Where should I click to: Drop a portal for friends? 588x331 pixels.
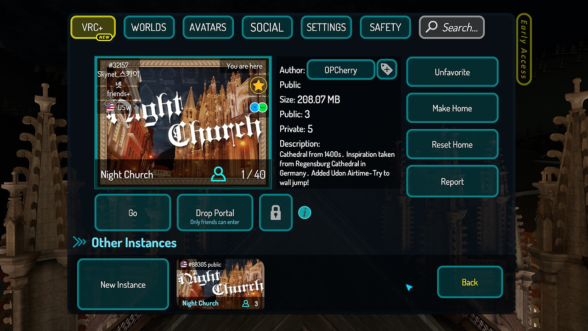pyautogui.click(x=215, y=212)
